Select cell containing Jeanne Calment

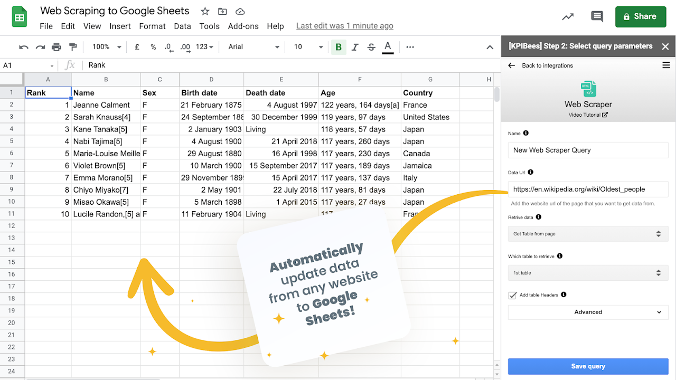click(106, 105)
